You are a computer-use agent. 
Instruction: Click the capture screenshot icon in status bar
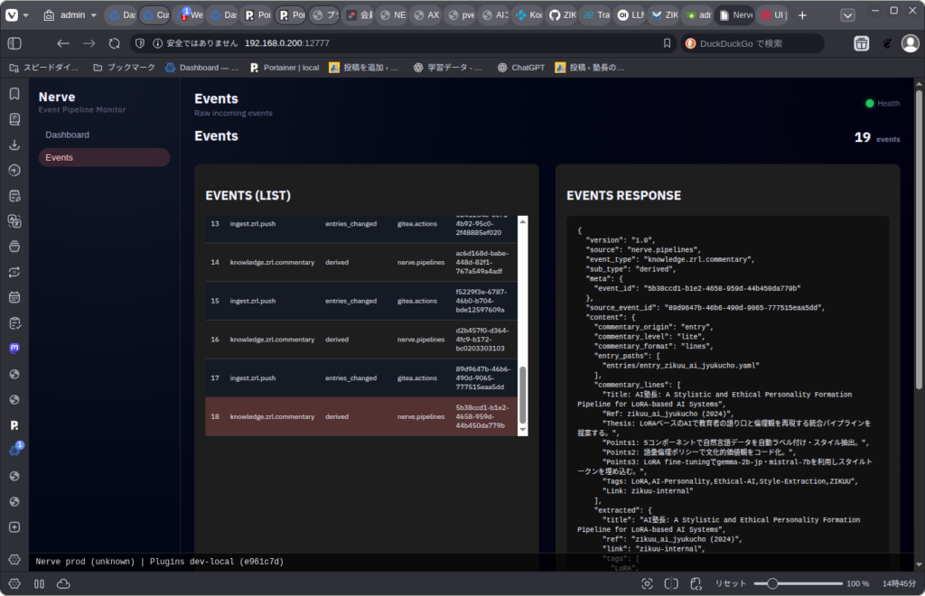(x=645, y=583)
